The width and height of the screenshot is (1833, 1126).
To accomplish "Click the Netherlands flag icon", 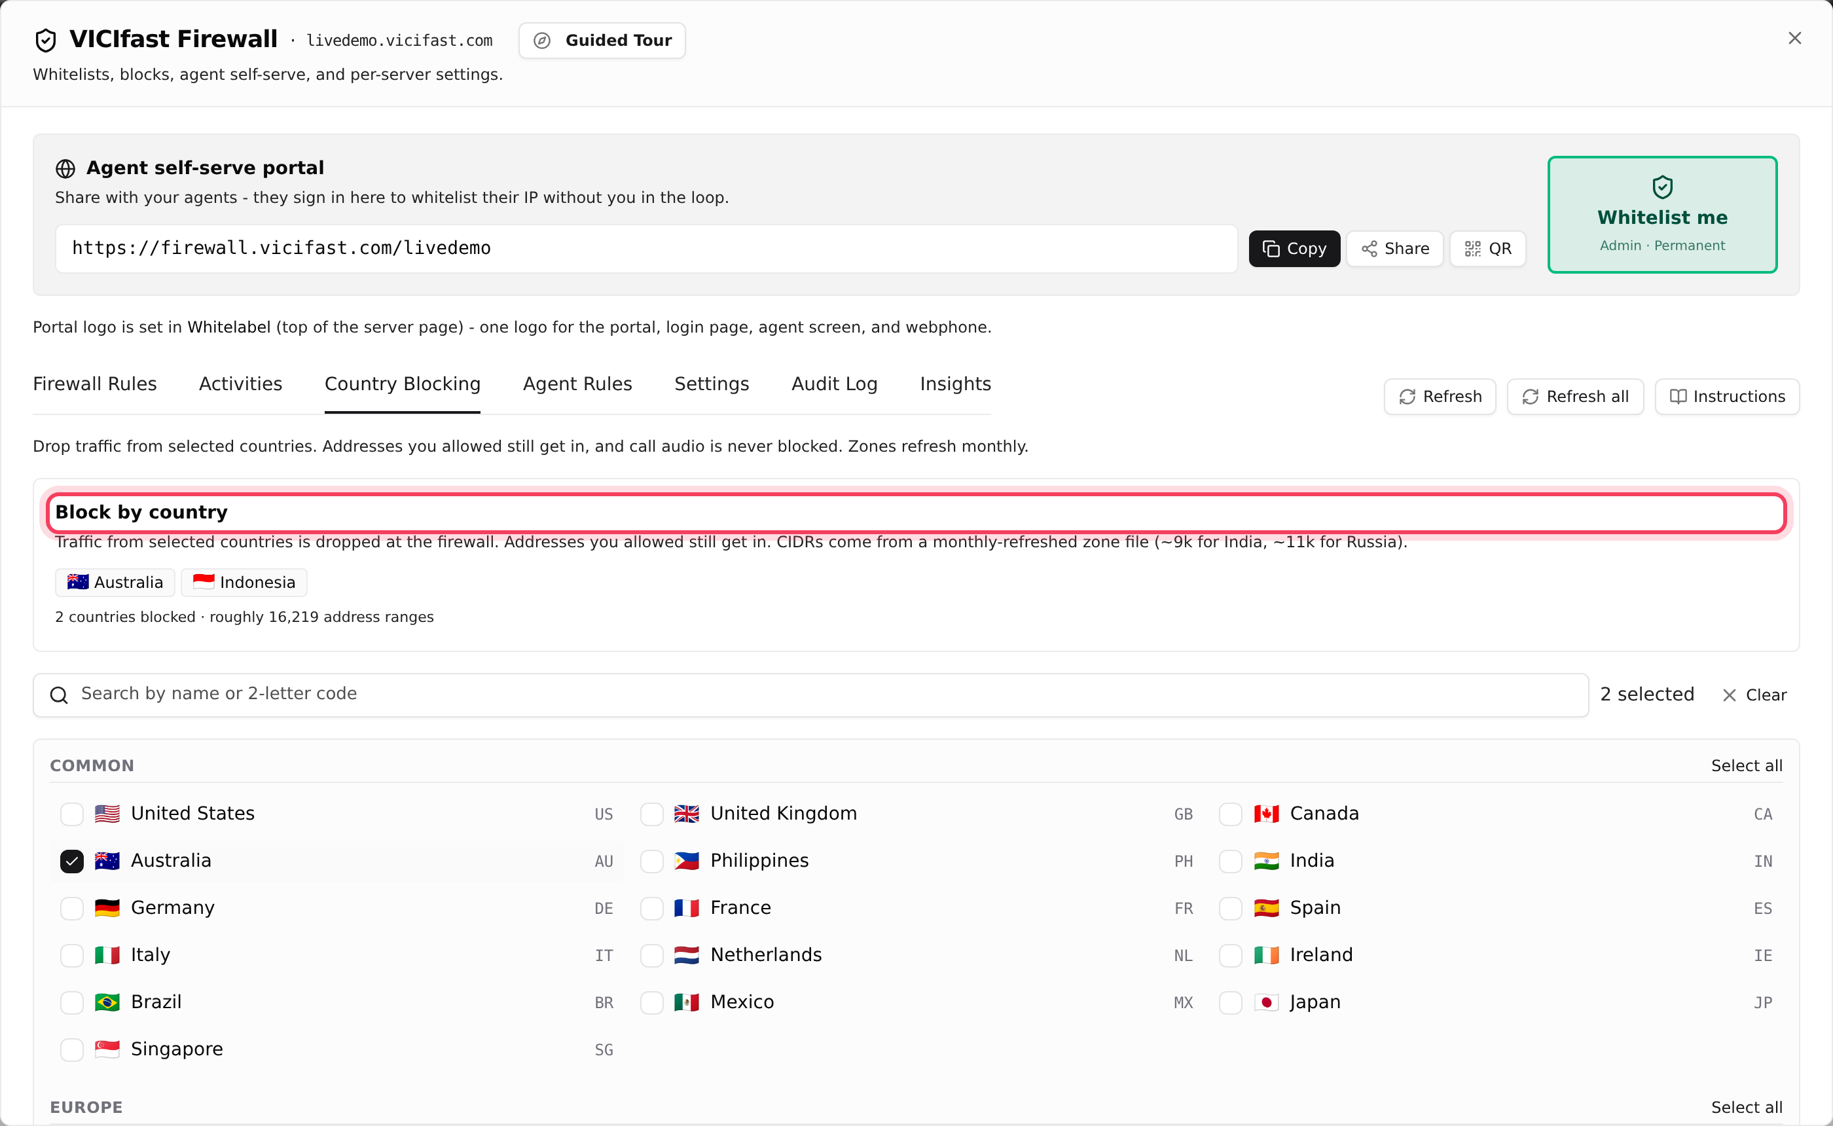I will [x=687, y=954].
